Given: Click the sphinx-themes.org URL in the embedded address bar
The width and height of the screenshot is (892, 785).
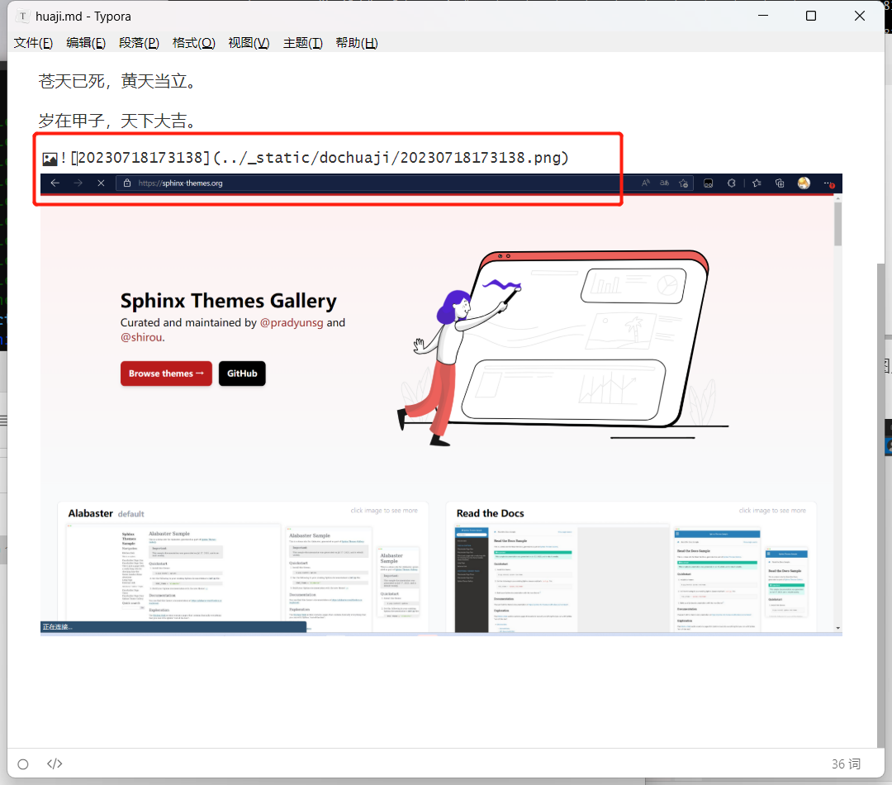Looking at the screenshot, I should pyautogui.click(x=180, y=183).
